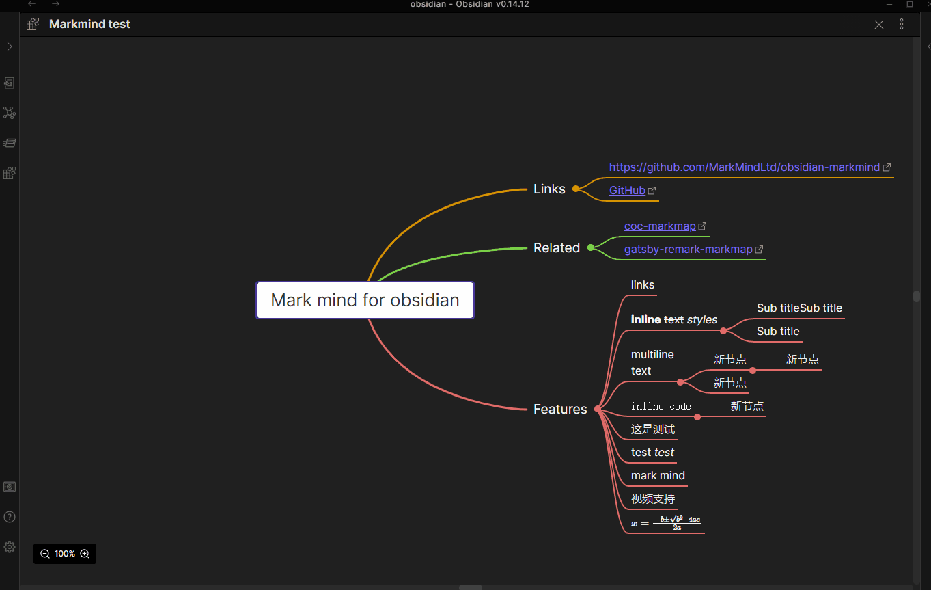This screenshot has height=590, width=931.
Task: Select the multiline text node
Action: point(652,362)
